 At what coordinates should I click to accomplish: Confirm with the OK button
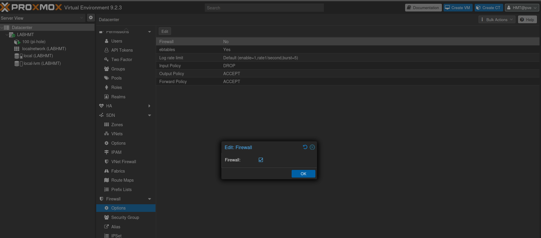click(x=303, y=174)
